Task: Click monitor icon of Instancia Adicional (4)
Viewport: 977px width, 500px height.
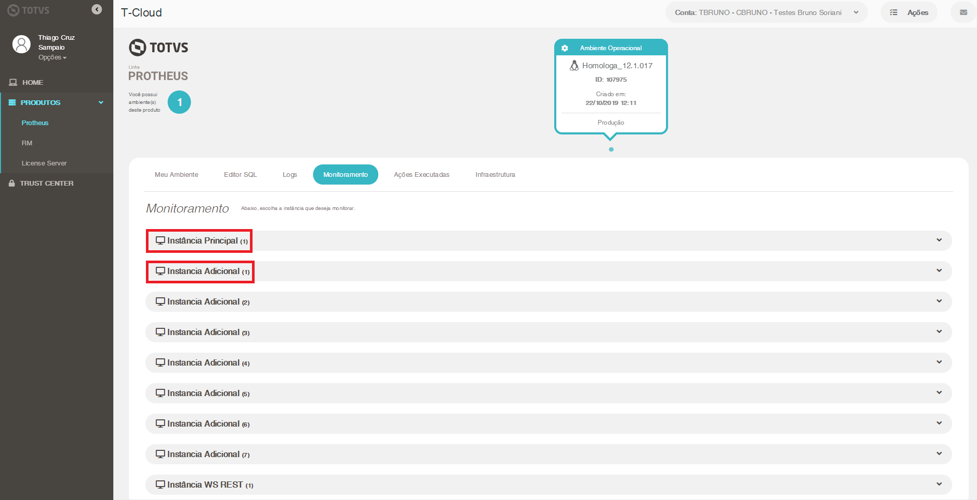Action: point(160,362)
